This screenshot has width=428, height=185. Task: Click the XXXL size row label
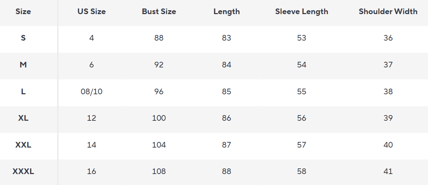point(23,172)
